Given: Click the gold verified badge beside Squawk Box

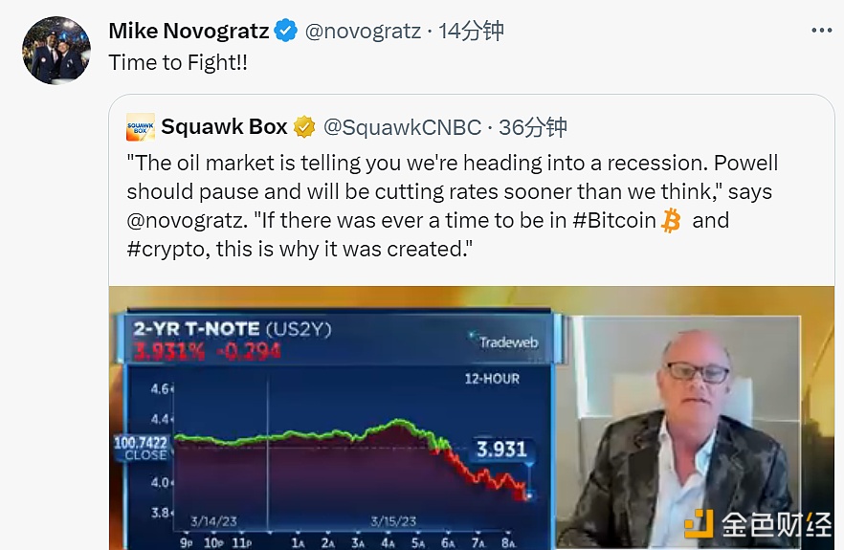Looking at the screenshot, I should pyautogui.click(x=304, y=126).
